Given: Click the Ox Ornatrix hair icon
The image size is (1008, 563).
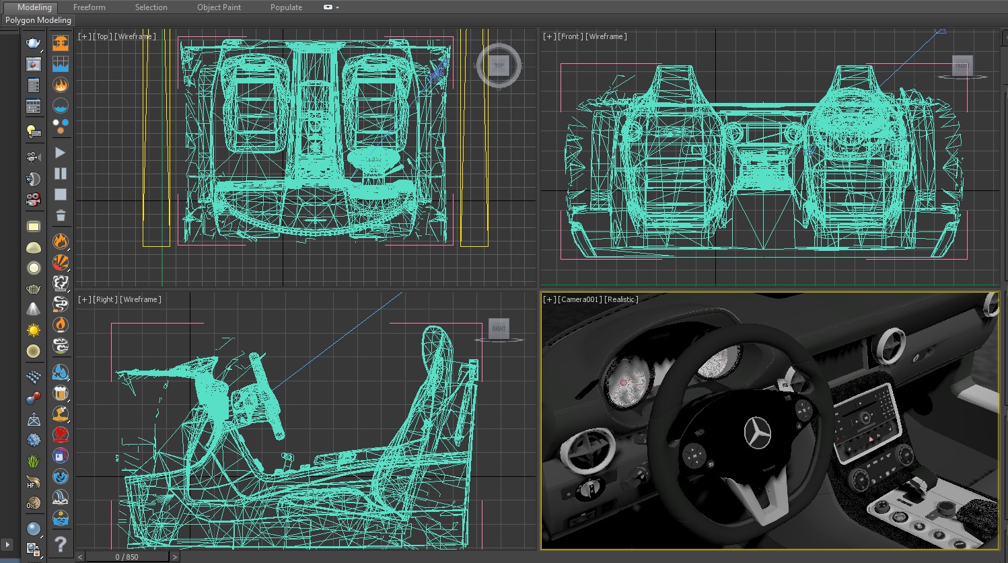Looking at the screenshot, I should [34, 503].
